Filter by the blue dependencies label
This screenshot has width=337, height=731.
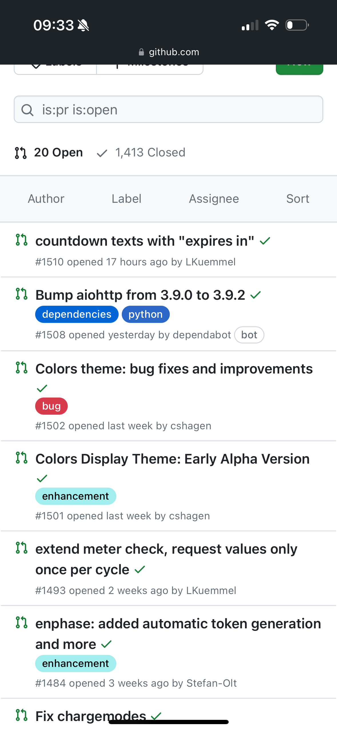[77, 314]
